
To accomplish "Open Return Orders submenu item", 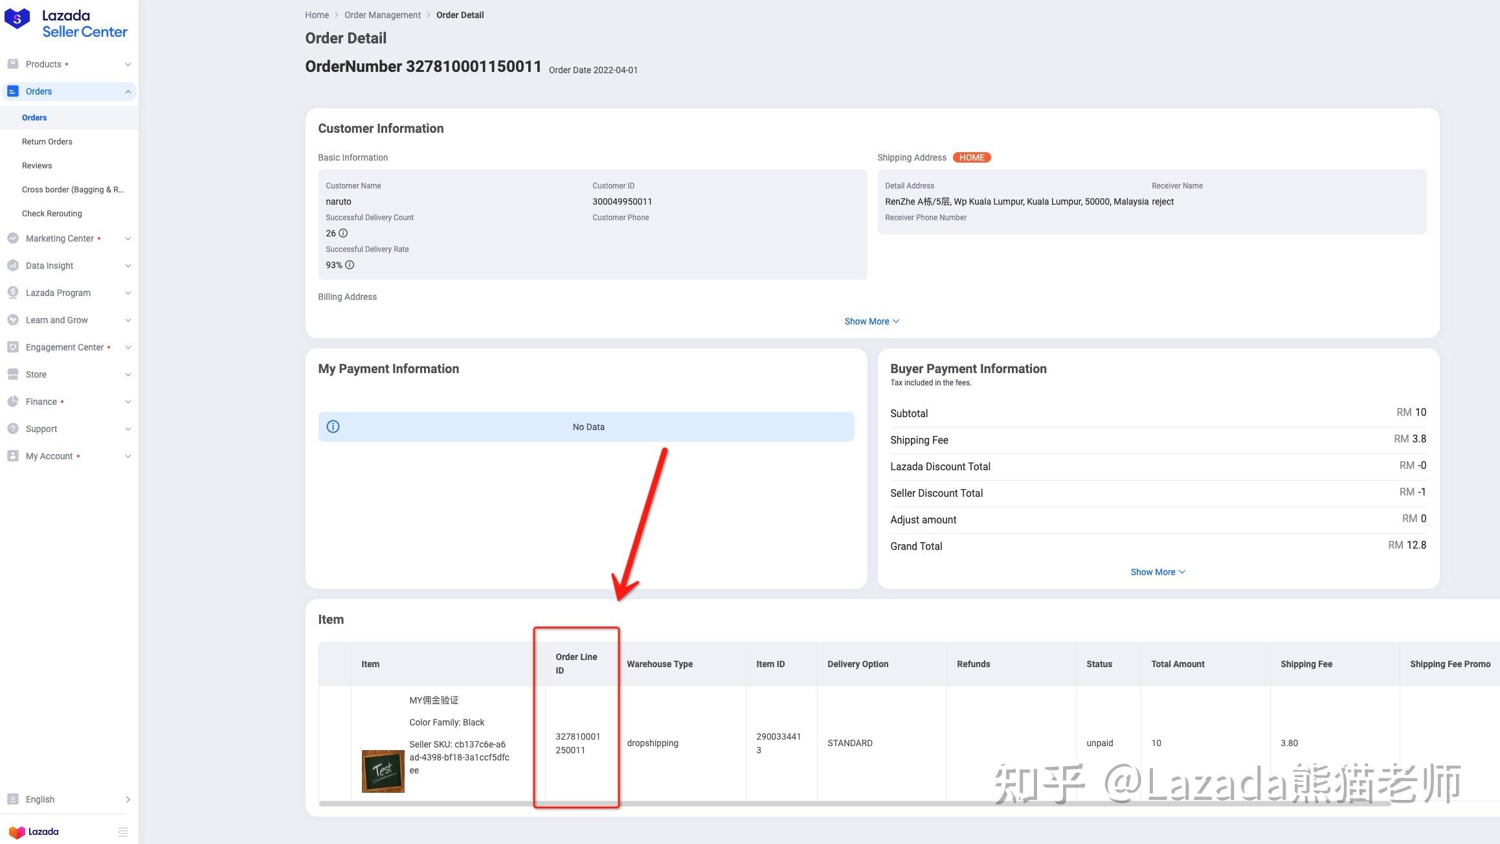I will (x=47, y=142).
